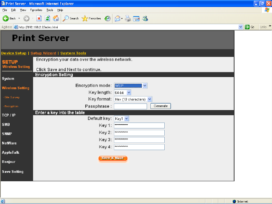272x204 pixels.
Task: Click the Generate button
Action: [161, 106]
